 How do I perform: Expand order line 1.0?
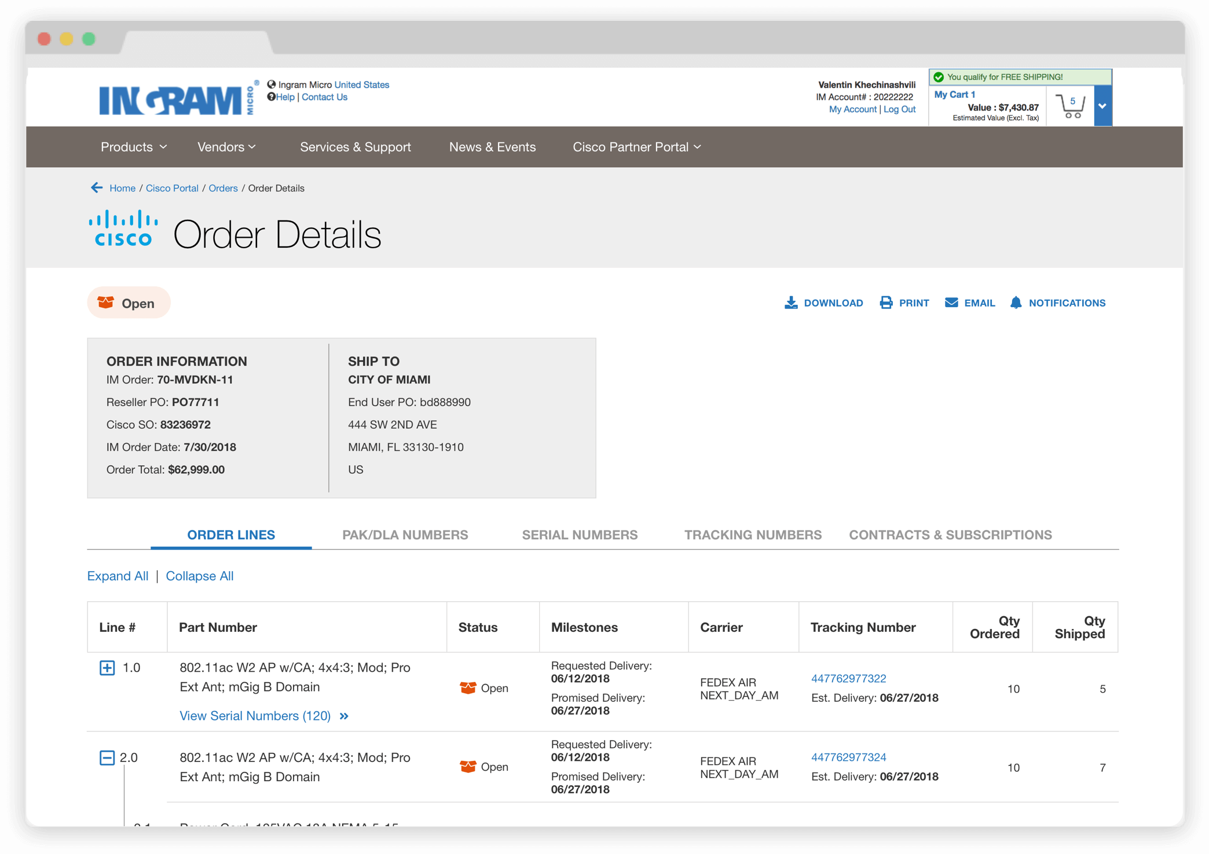(107, 668)
